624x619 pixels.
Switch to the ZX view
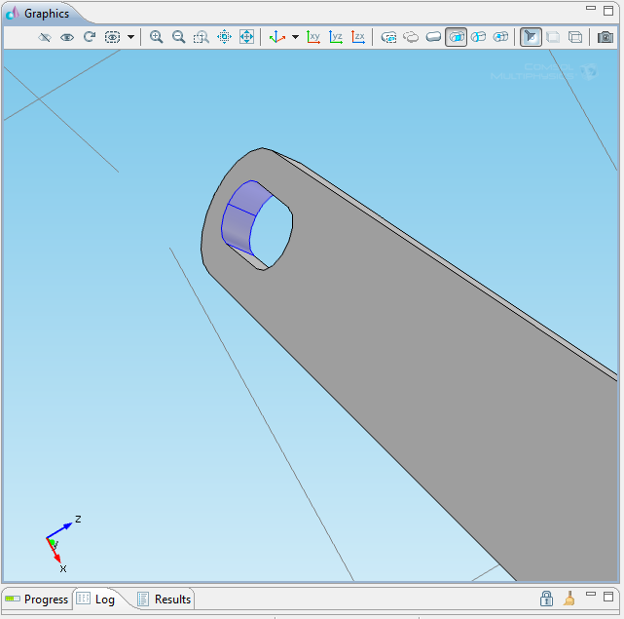358,37
